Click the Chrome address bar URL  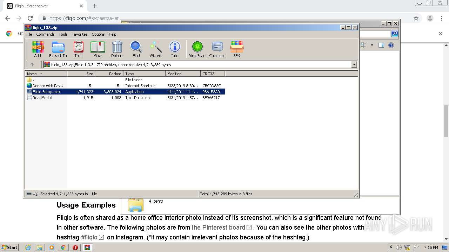click(84, 18)
